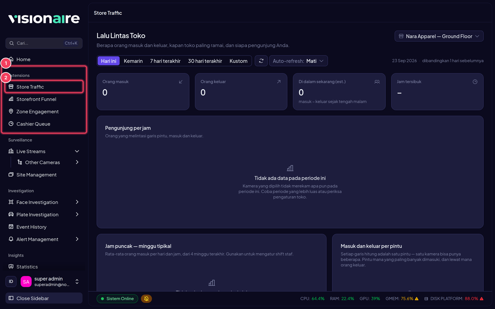Click the Store Traffic page header title
This screenshot has width=495, height=309.
[x=108, y=13]
